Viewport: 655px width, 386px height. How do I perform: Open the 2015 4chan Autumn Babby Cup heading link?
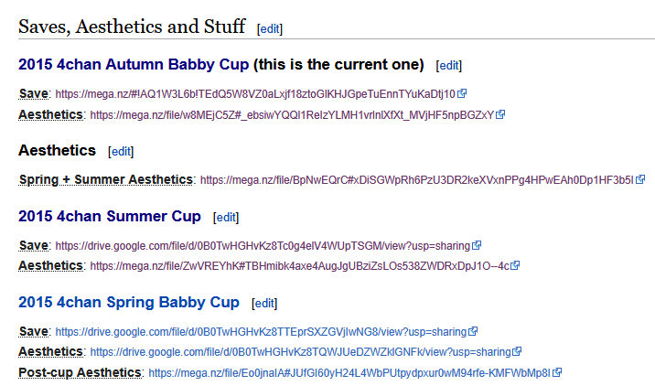click(134, 64)
